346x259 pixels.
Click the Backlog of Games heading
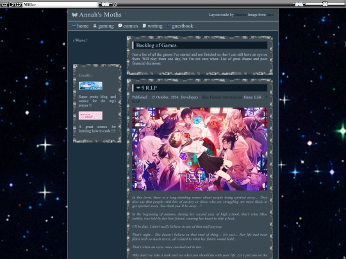click(157, 45)
